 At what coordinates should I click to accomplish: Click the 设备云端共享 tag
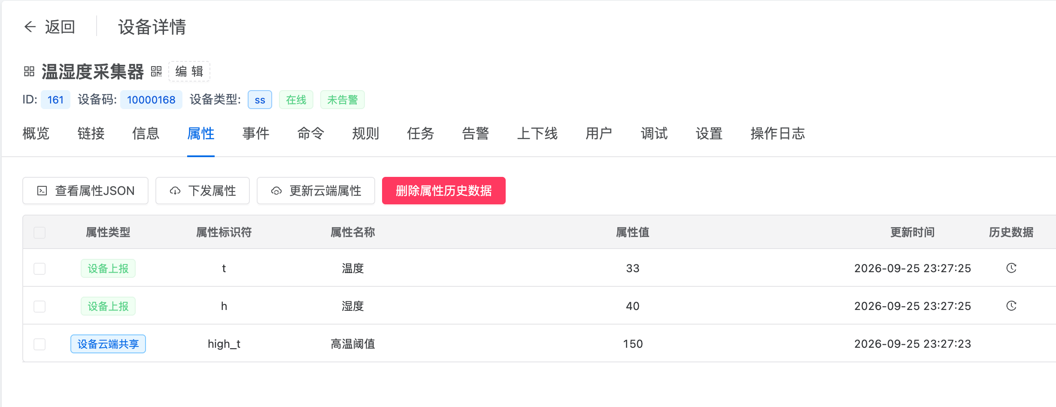coord(108,344)
